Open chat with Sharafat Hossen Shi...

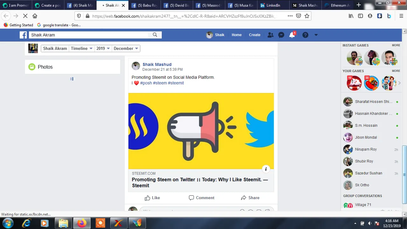(371, 102)
